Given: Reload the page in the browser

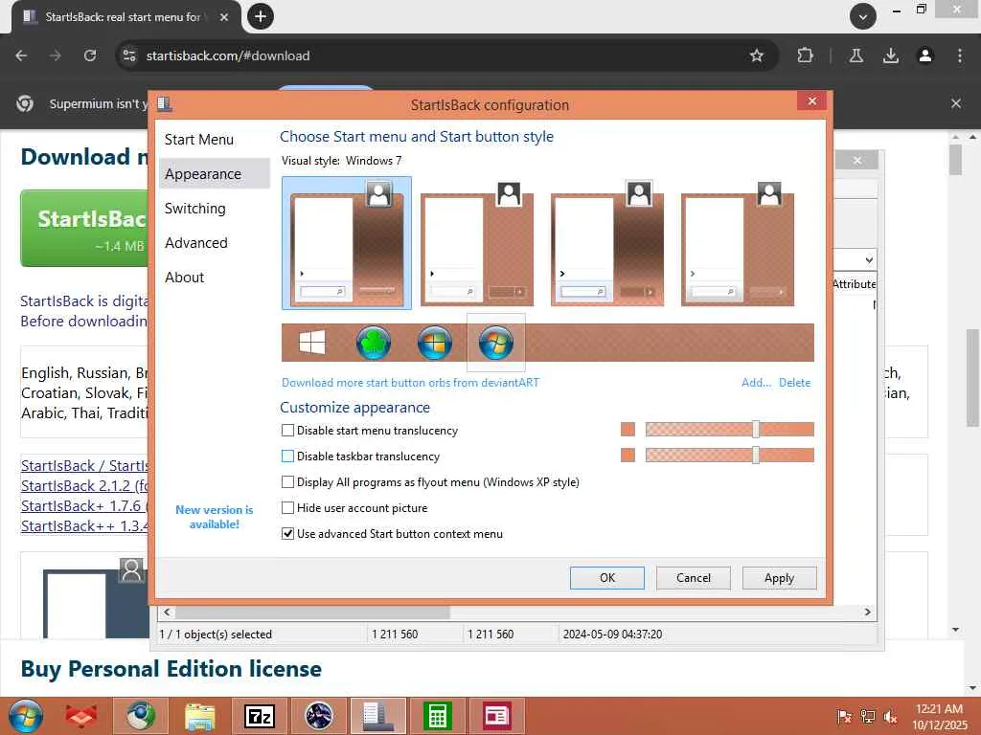Looking at the screenshot, I should pos(90,56).
